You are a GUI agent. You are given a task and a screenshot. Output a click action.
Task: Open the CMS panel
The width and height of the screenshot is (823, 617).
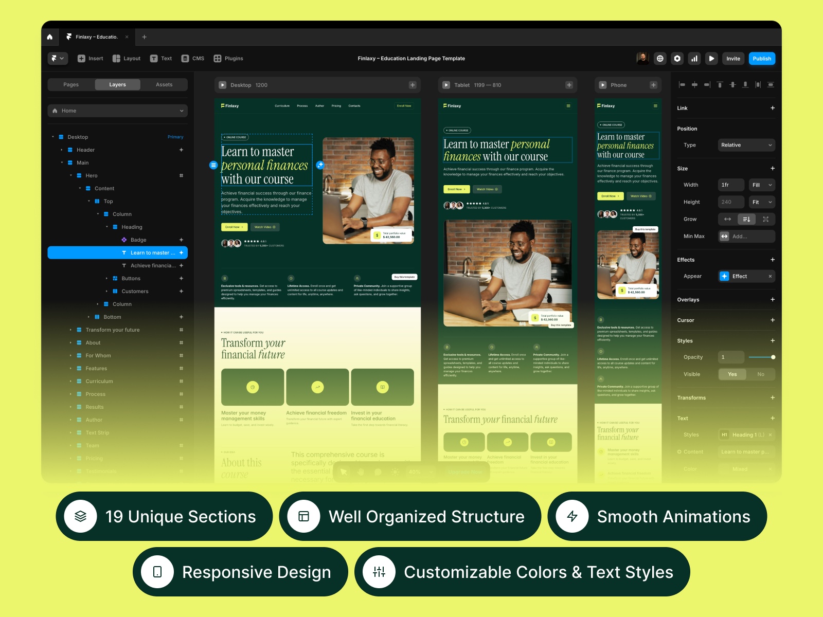[x=192, y=58]
